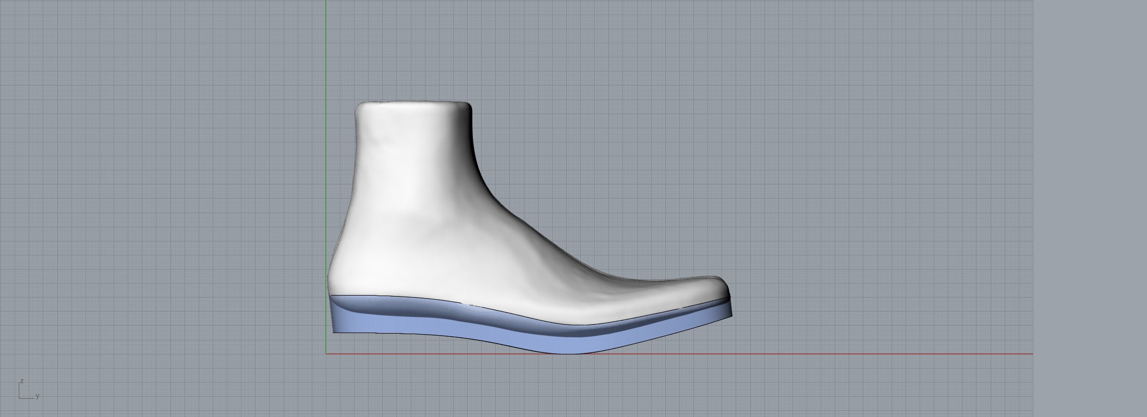The width and height of the screenshot is (1147, 417).
Task: Click the origin where green and red axes meet
Action: [x=326, y=354]
